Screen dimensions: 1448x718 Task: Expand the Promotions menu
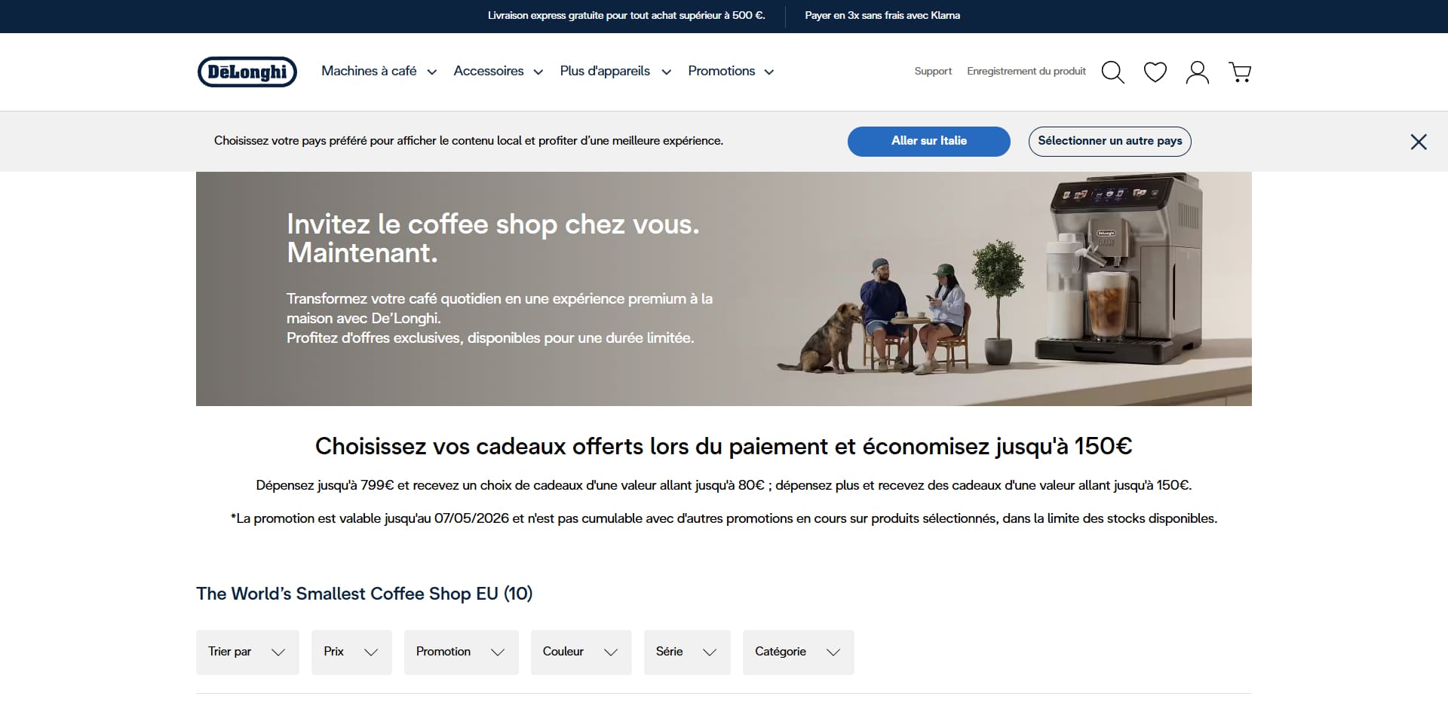coord(731,71)
